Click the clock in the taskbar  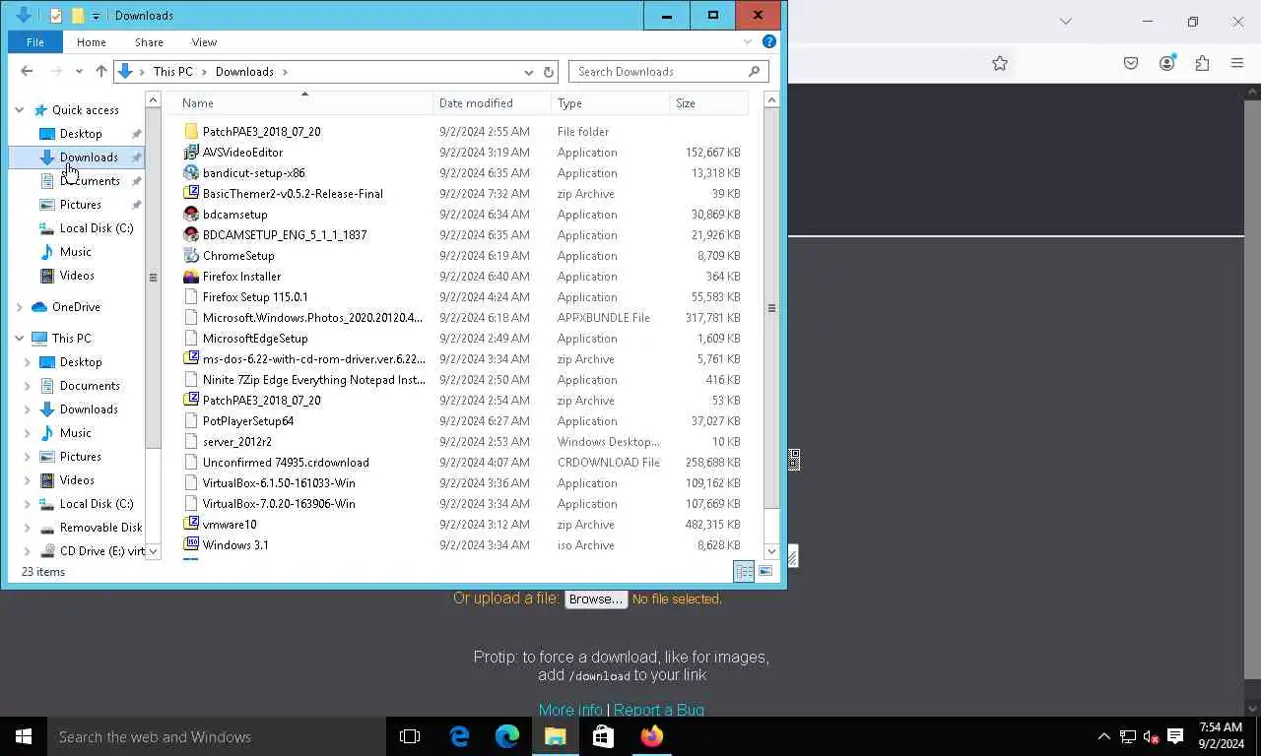click(x=1220, y=736)
